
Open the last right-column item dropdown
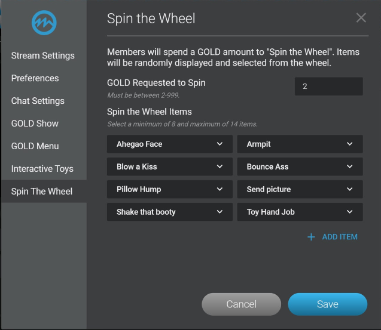click(x=300, y=212)
